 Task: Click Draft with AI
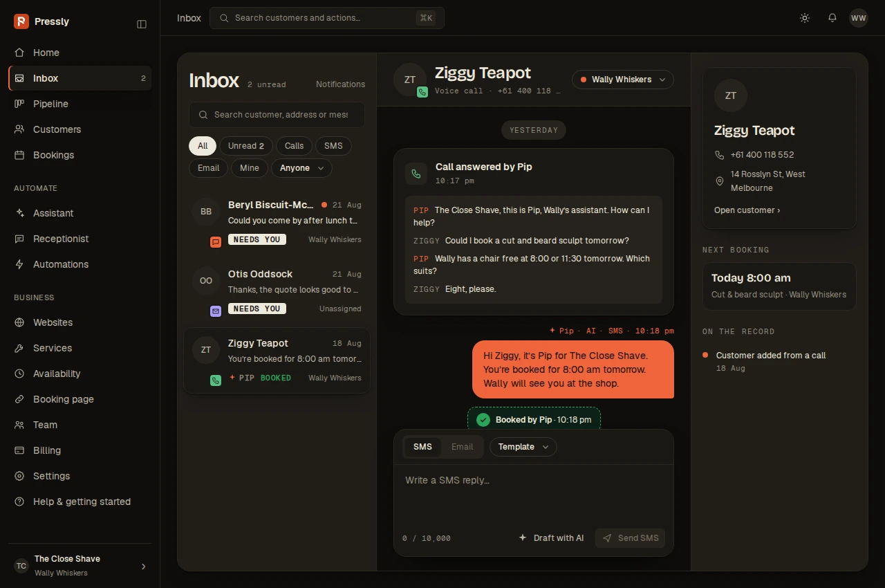click(551, 538)
